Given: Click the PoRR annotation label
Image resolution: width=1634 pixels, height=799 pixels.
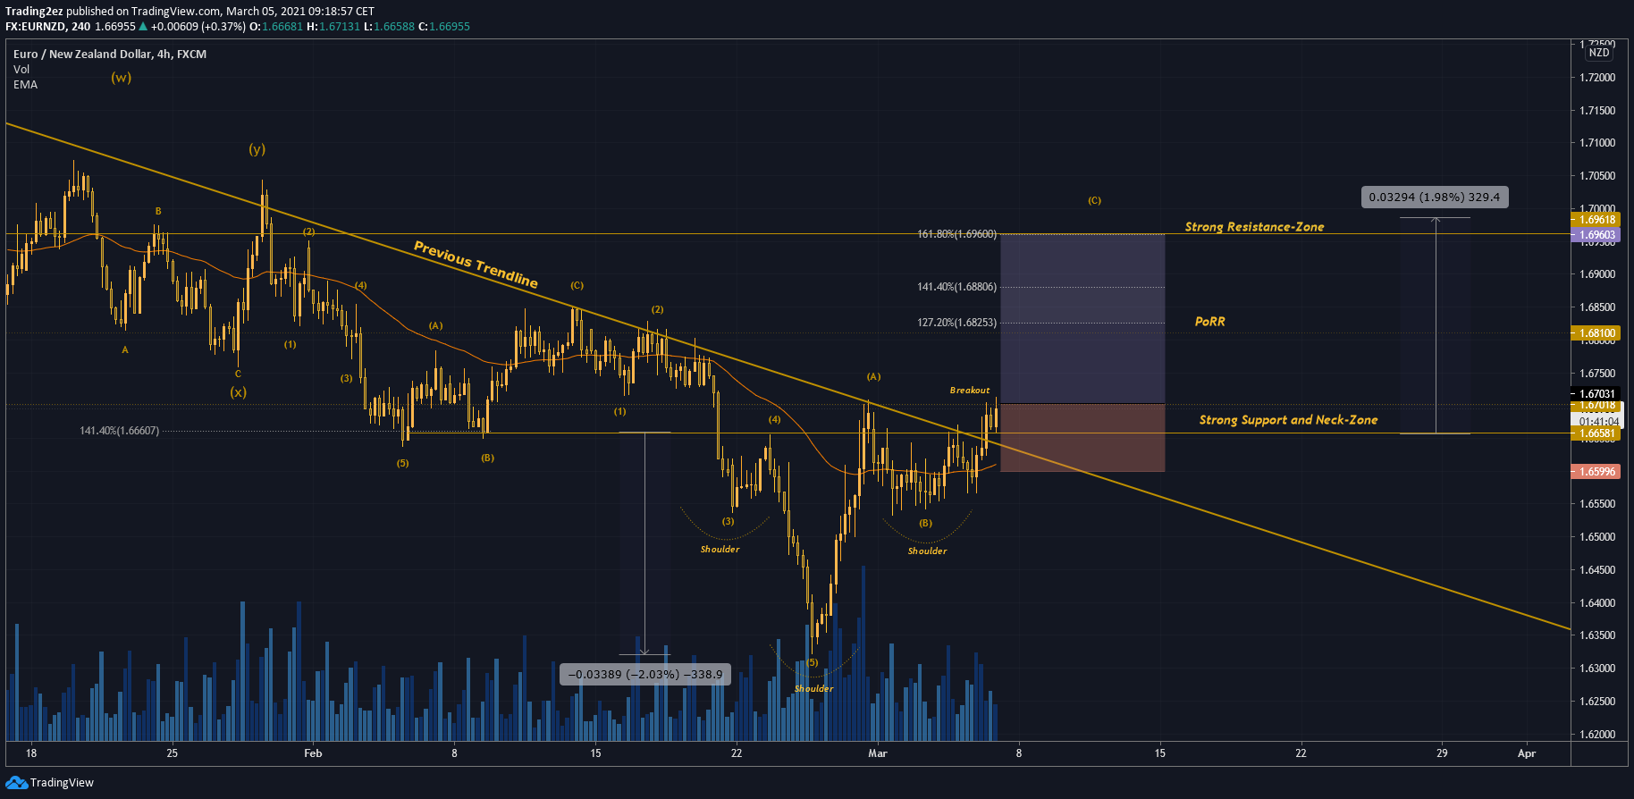Looking at the screenshot, I should [1209, 322].
